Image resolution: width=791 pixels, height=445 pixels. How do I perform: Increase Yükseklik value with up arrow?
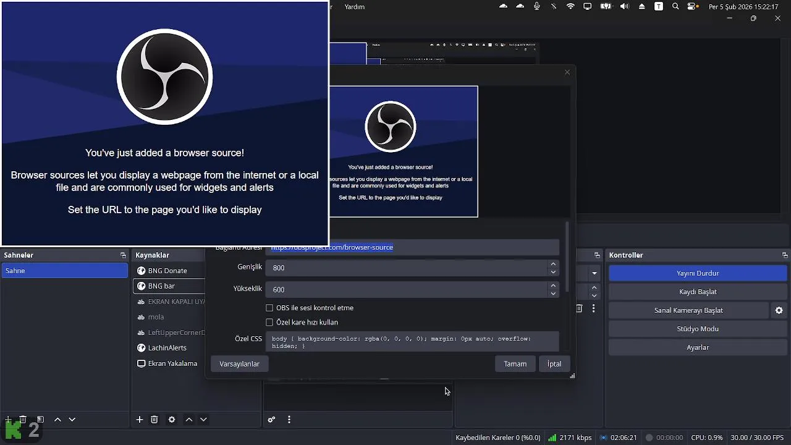pos(553,286)
